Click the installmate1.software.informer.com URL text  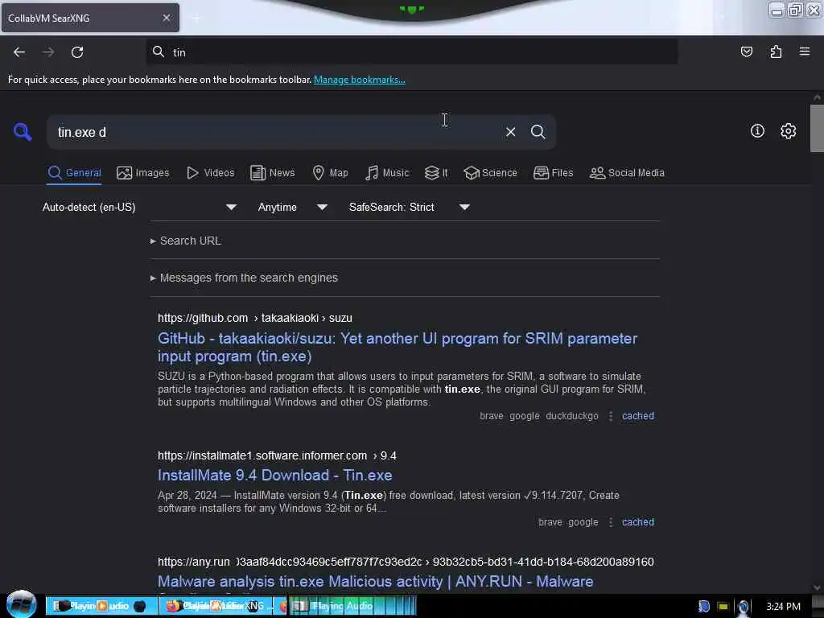coord(277,456)
